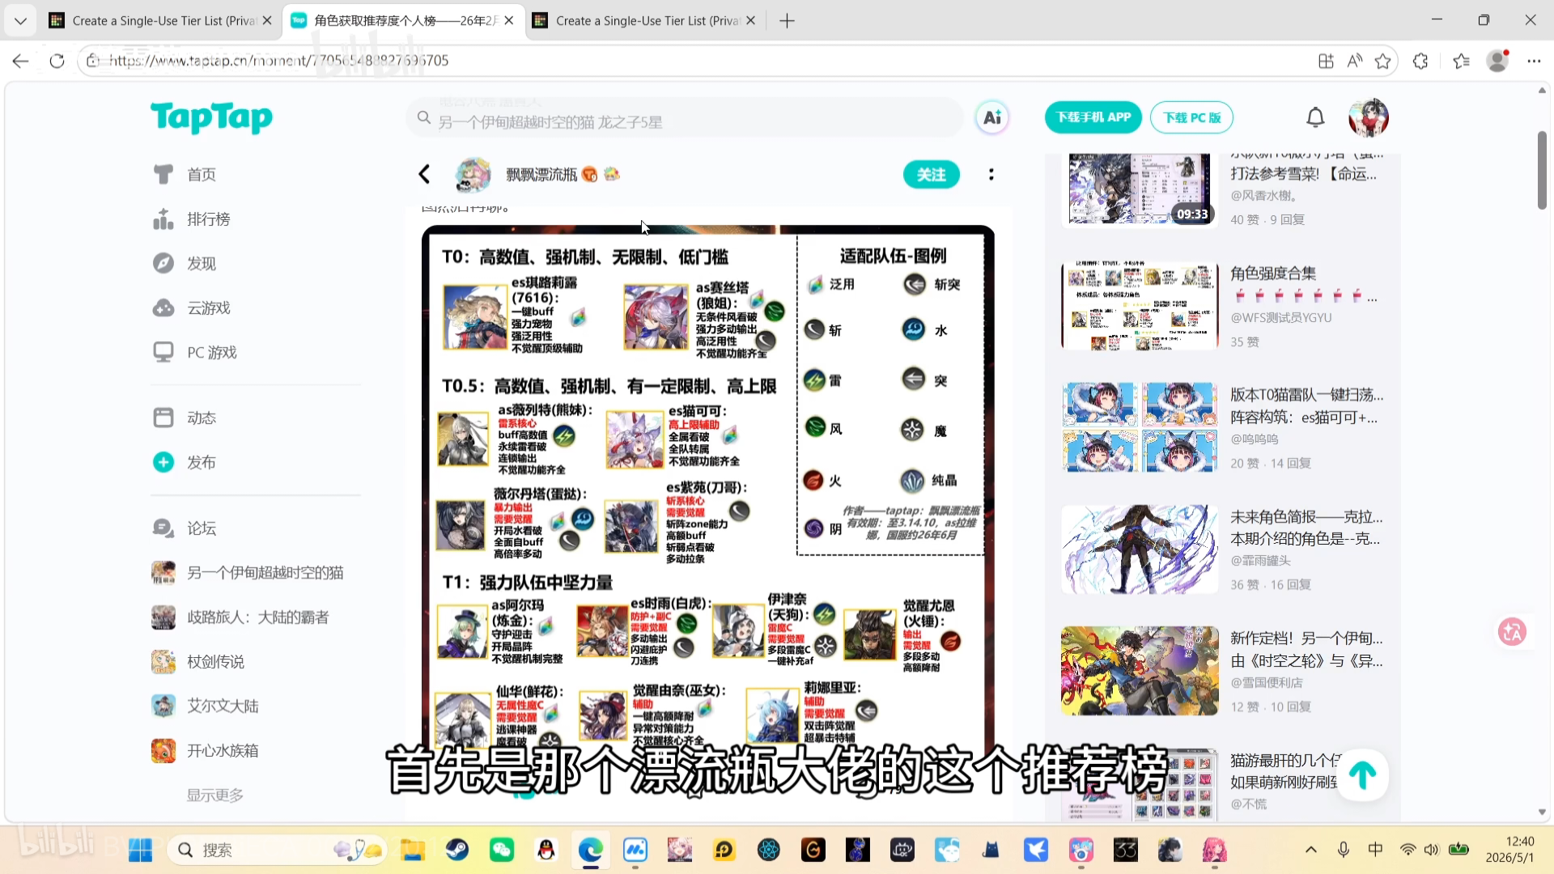The image size is (1554, 874).
Task: Open browser settings and more menu
Action: pyautogui.click(x=1534, y=62)
